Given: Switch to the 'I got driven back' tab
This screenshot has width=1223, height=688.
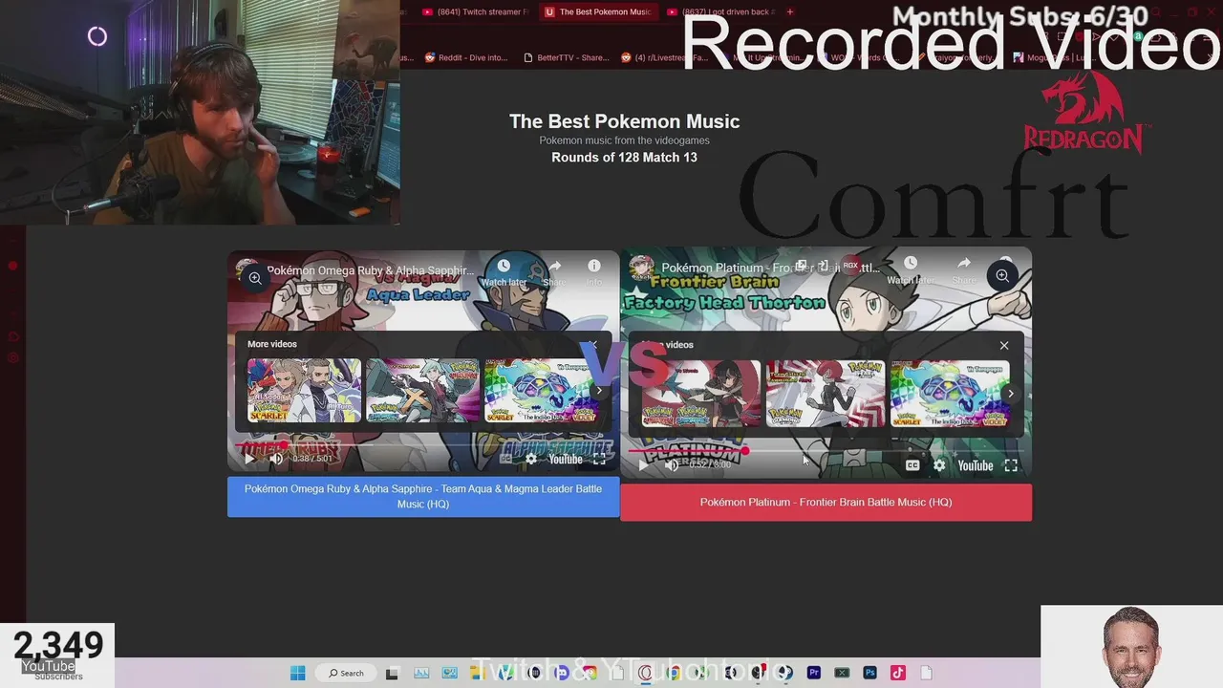Looking at the screenshot, I should coord(721,11).
